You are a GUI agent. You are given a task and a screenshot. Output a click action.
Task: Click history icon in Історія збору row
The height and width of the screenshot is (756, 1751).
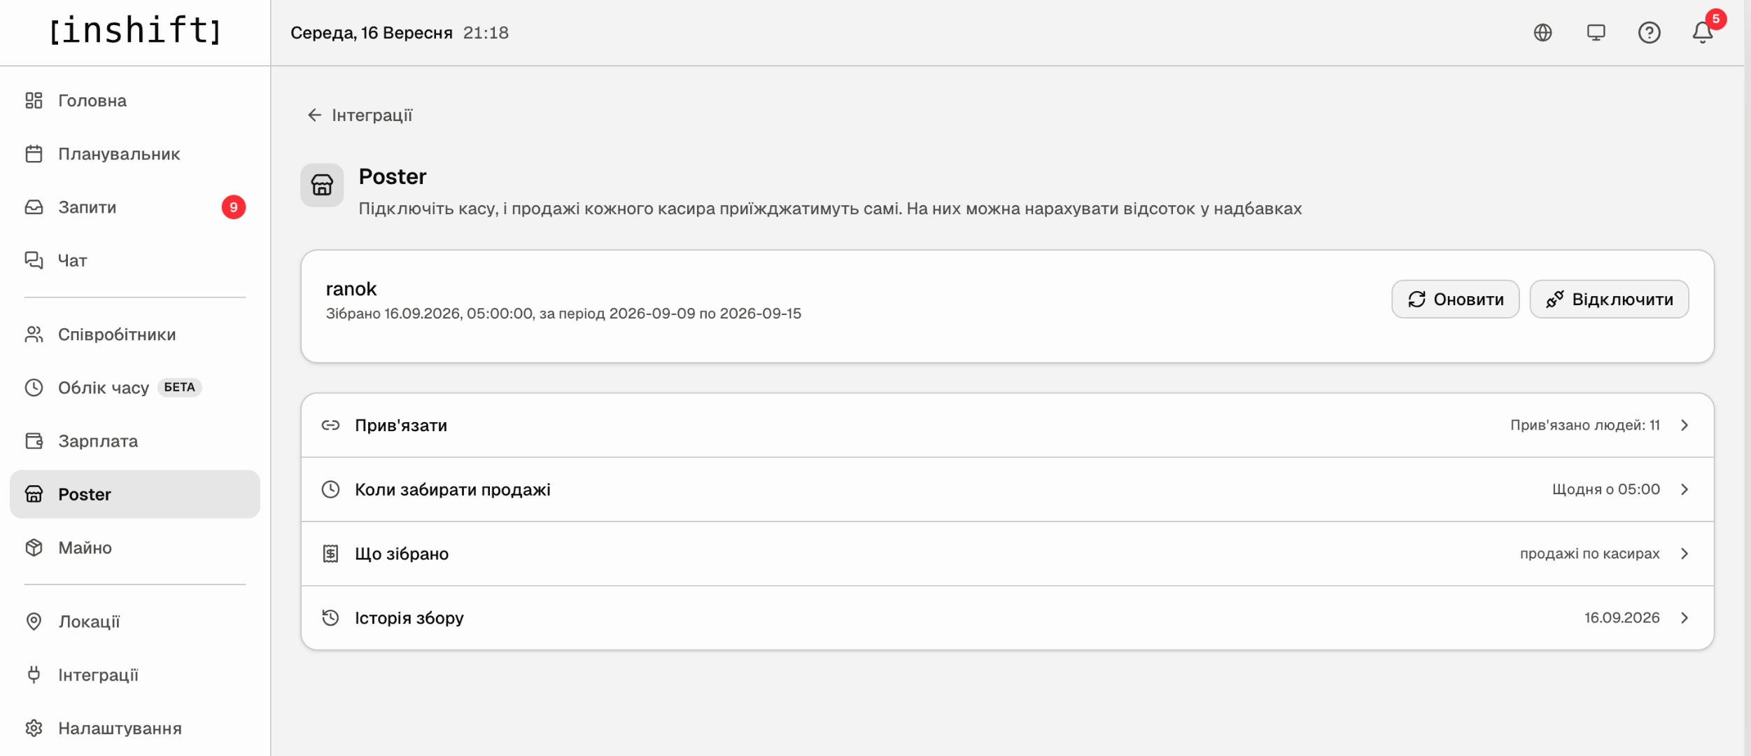(x=330, y=617)
